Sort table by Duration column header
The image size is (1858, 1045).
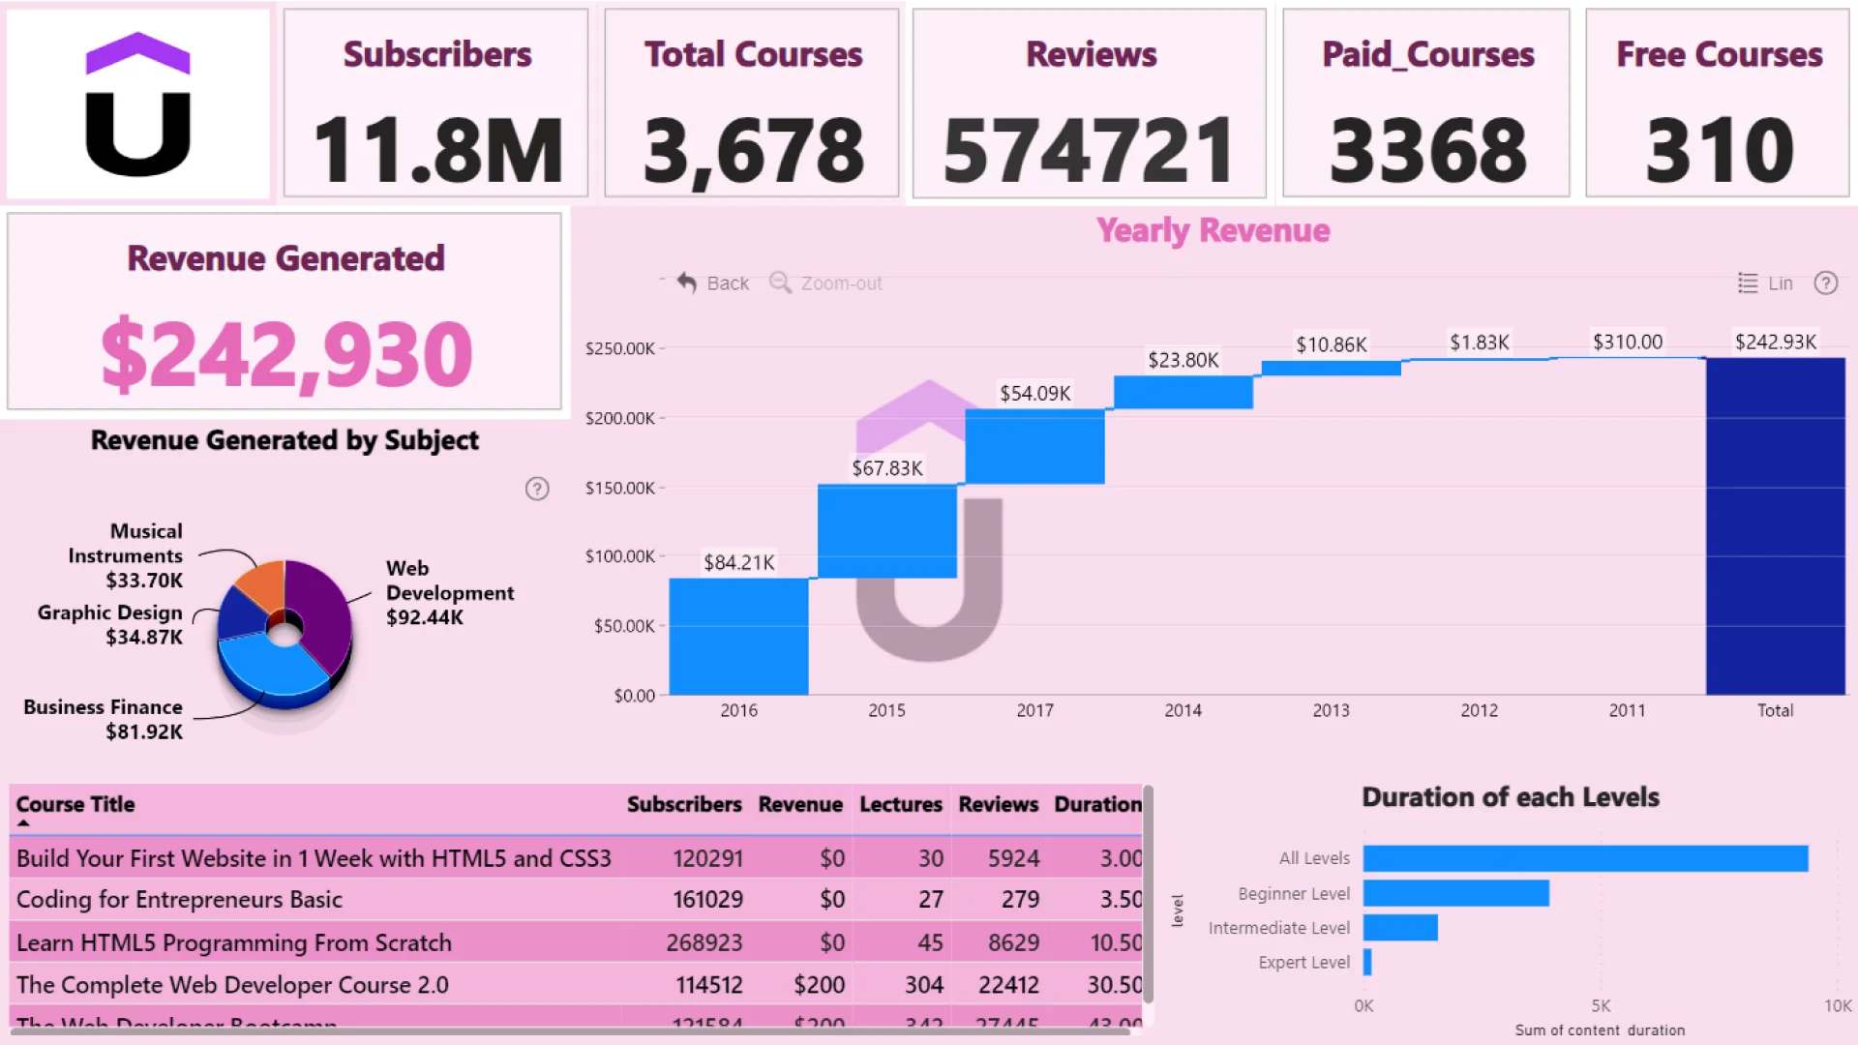tap(1097, 804)
